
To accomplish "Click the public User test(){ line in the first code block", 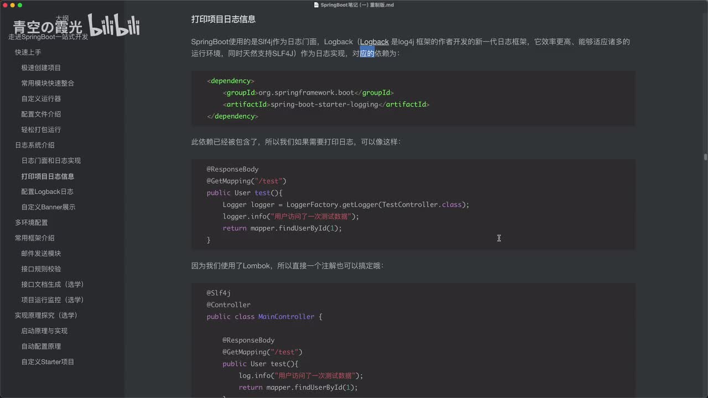I will coord(244,193).
